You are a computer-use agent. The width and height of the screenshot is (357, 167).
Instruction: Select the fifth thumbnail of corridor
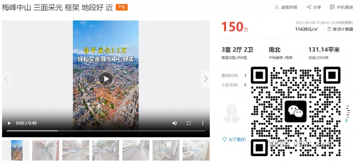136,150
